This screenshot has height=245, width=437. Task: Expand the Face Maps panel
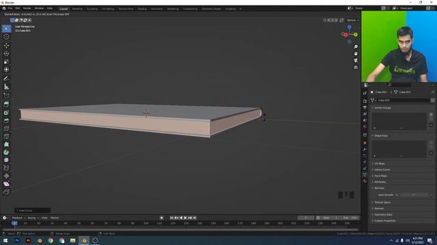(380, 176)
